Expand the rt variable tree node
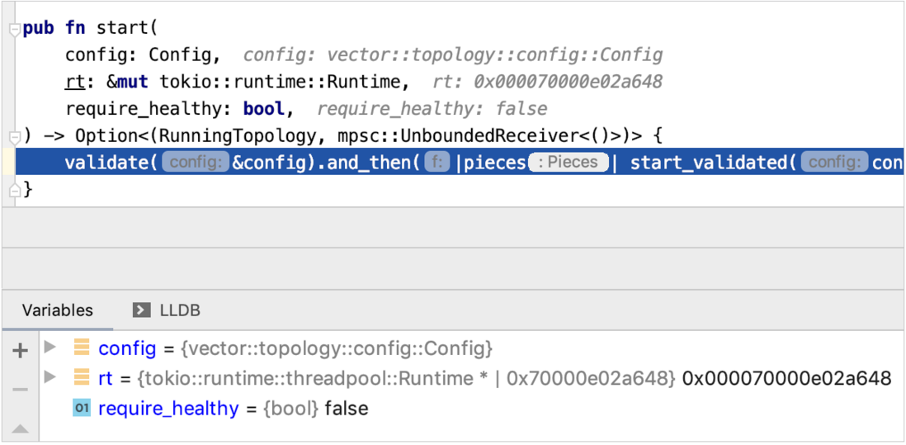Viewport: 906px width, 445px height. click(50, 377)
